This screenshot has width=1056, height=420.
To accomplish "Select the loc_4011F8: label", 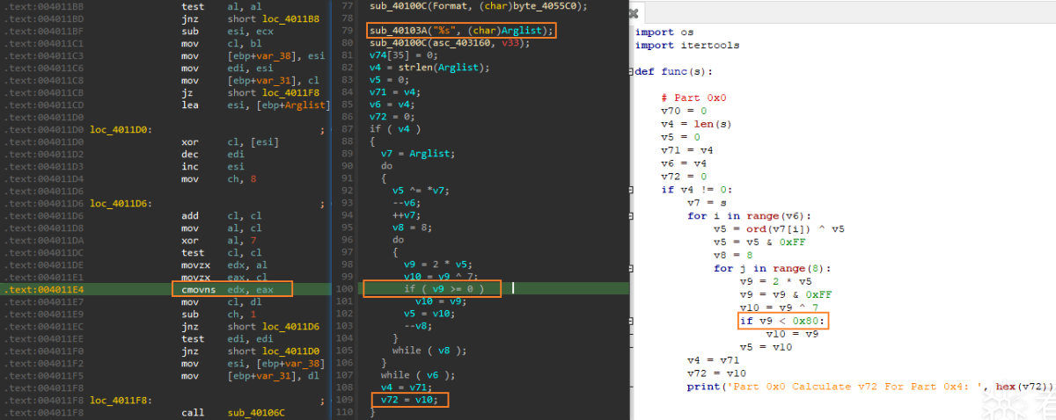I will 121,399.
